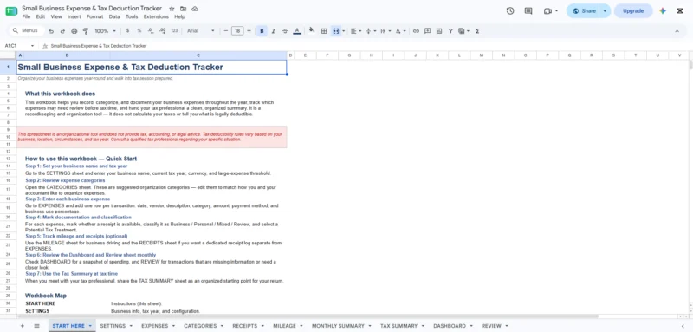Image resolution: width=693 pixels, height=332 pixels.
Task: Open the START HERE tab dropdown arrow
Action: [90, 326]
